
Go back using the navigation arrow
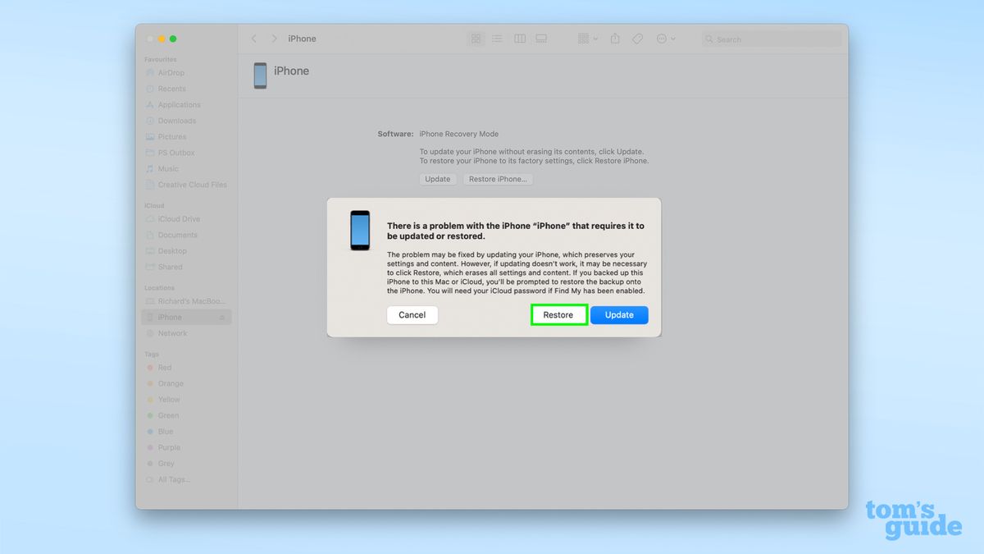click(x=254, y=38)
